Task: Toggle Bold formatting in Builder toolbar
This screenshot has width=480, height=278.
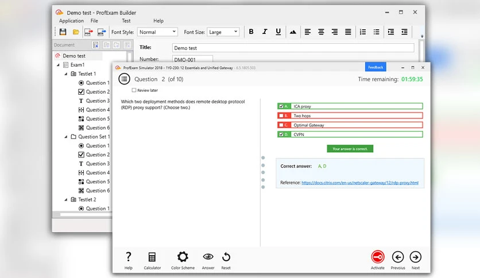Action: pos(251,32)
